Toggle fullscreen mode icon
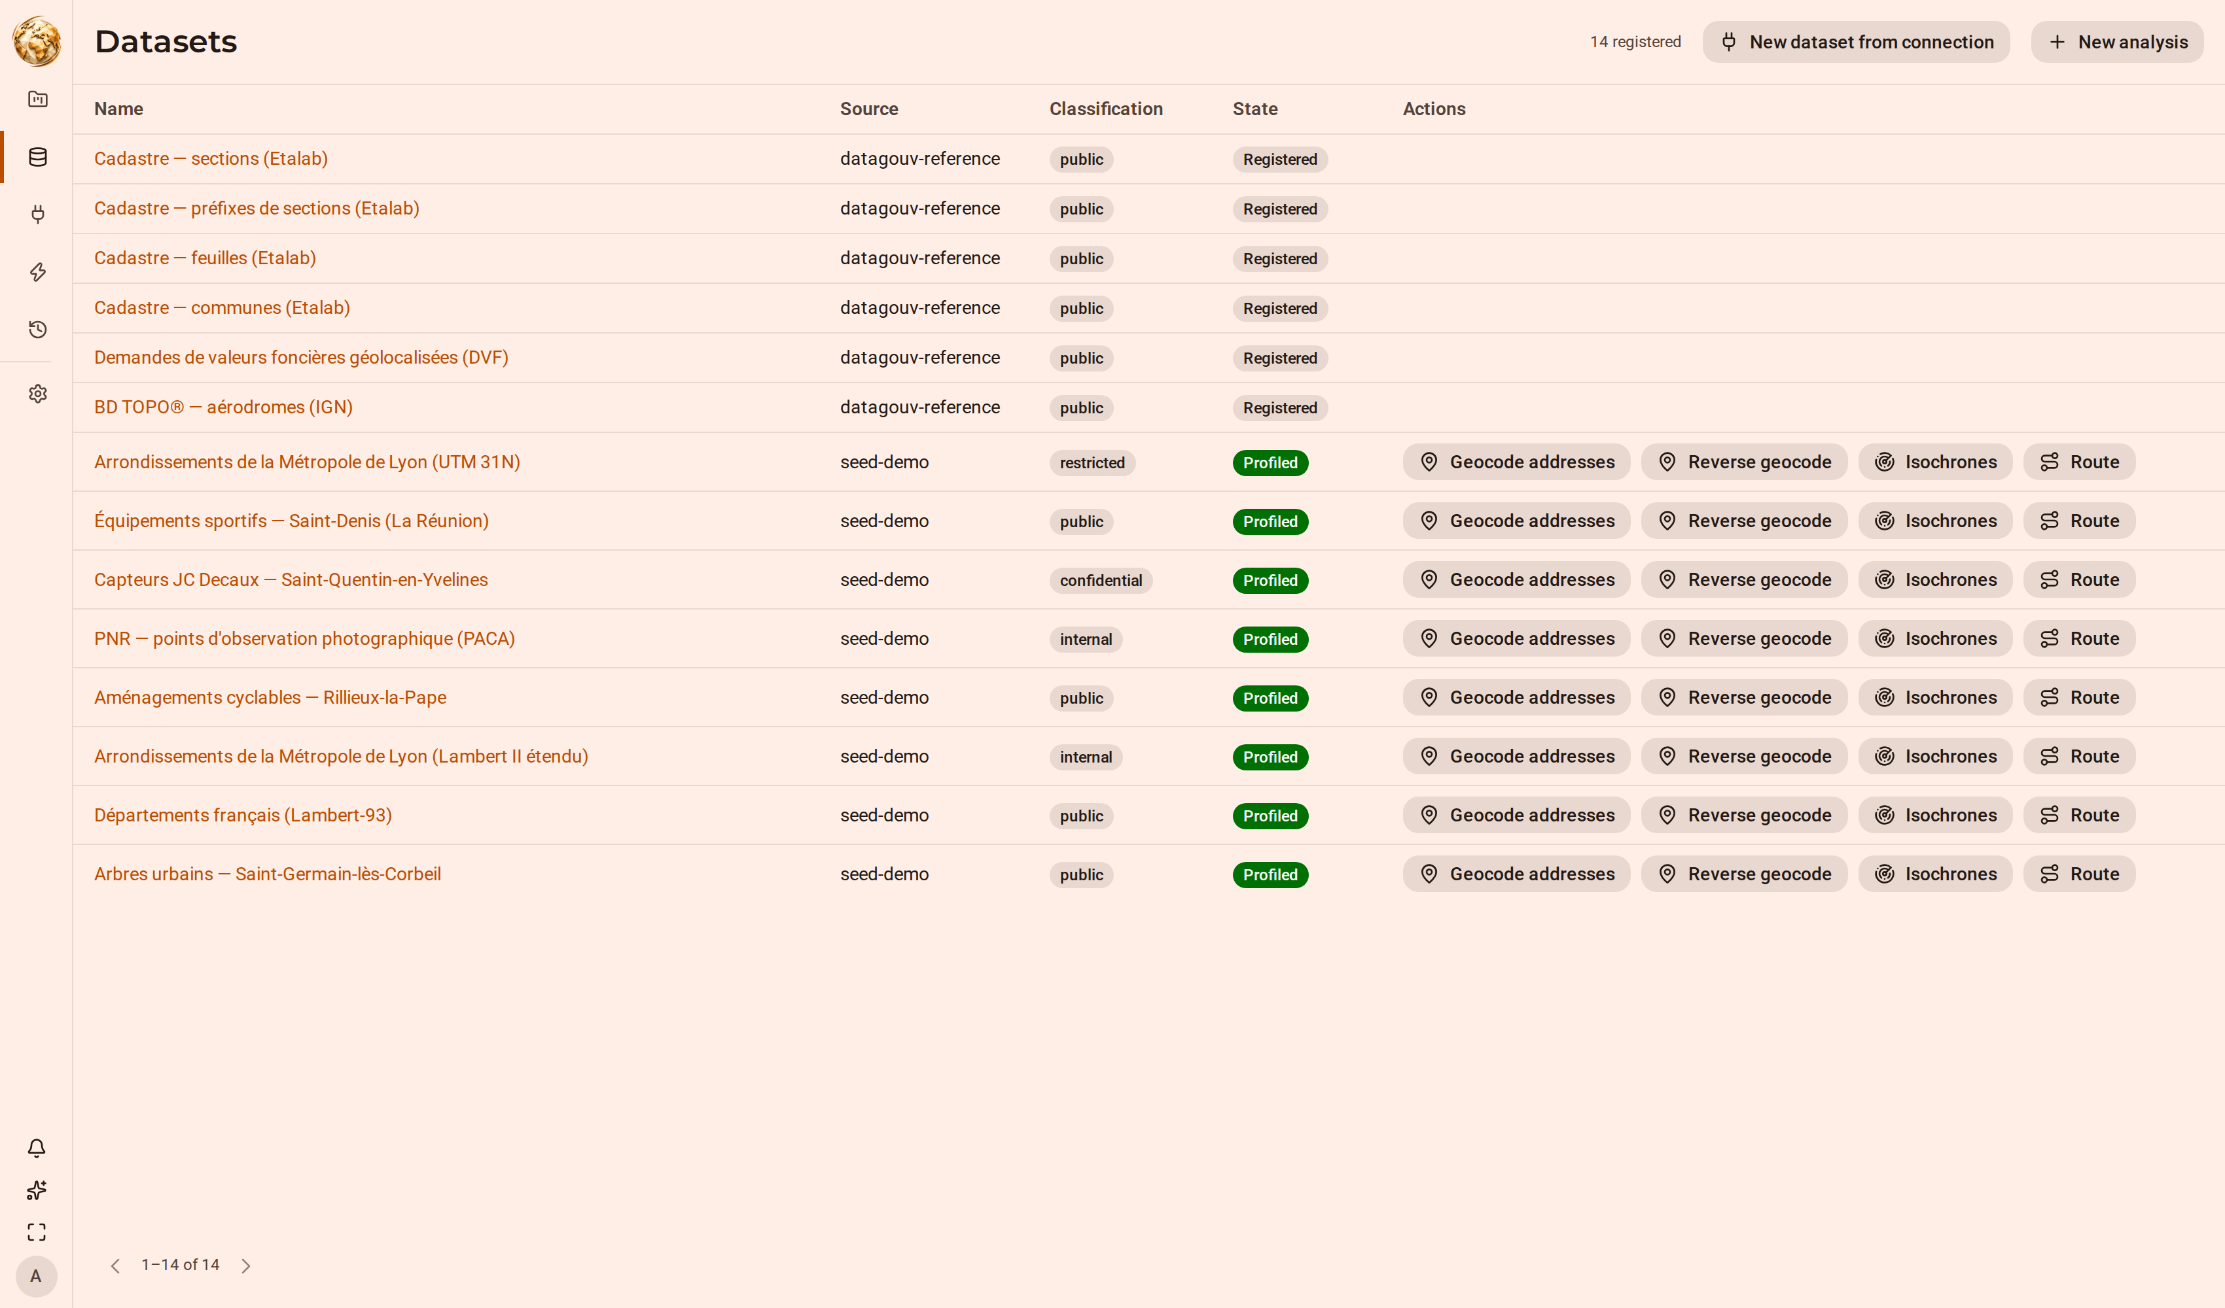This screenshot has height=1308, width=2225. 36,1232
